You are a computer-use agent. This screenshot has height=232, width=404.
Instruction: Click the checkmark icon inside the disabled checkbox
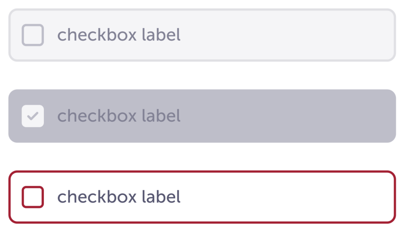pos(33,116)
